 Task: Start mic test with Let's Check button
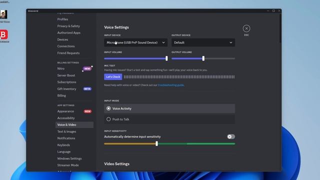click(x=113, y=76)
